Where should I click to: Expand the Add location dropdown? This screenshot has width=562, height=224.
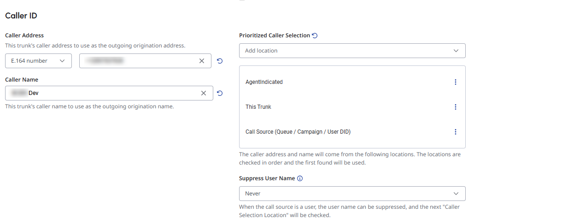[352, 51]
